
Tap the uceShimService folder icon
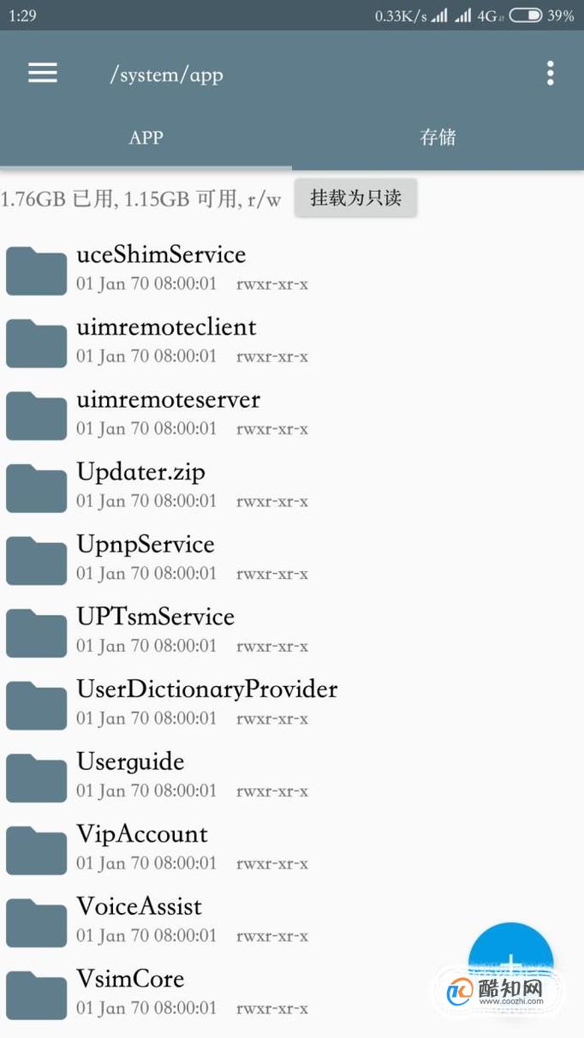click(36, 270)
